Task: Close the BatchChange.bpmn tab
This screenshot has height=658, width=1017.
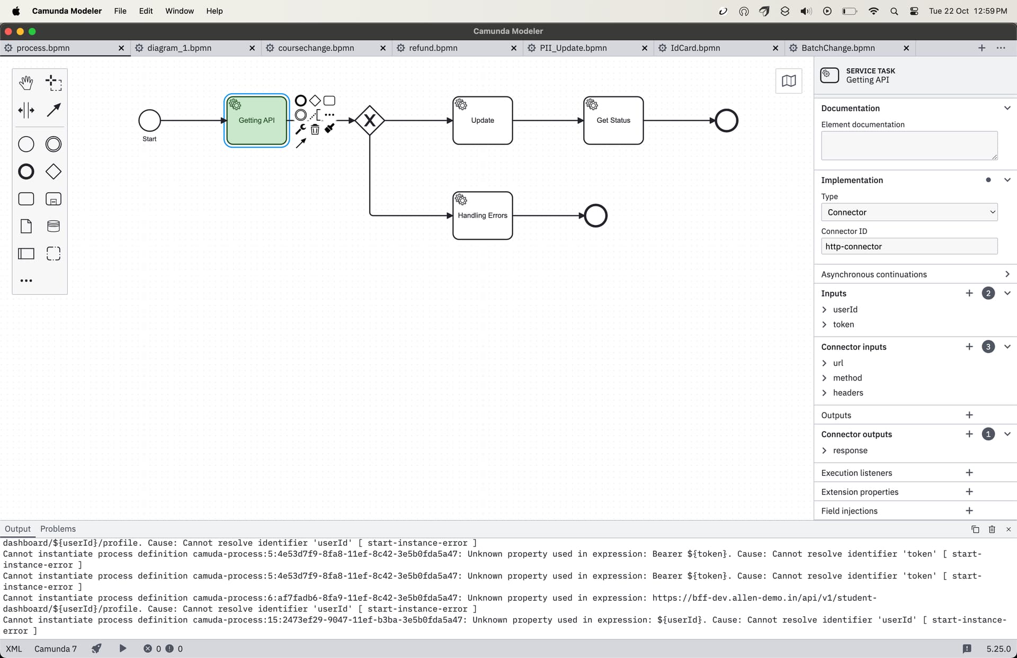Action: tap(906, 48)
